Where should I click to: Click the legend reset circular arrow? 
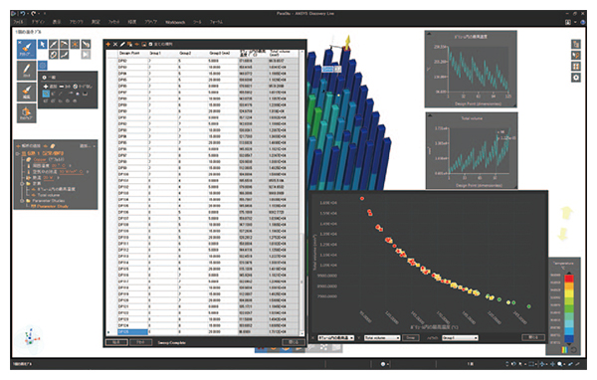[573, 349]
